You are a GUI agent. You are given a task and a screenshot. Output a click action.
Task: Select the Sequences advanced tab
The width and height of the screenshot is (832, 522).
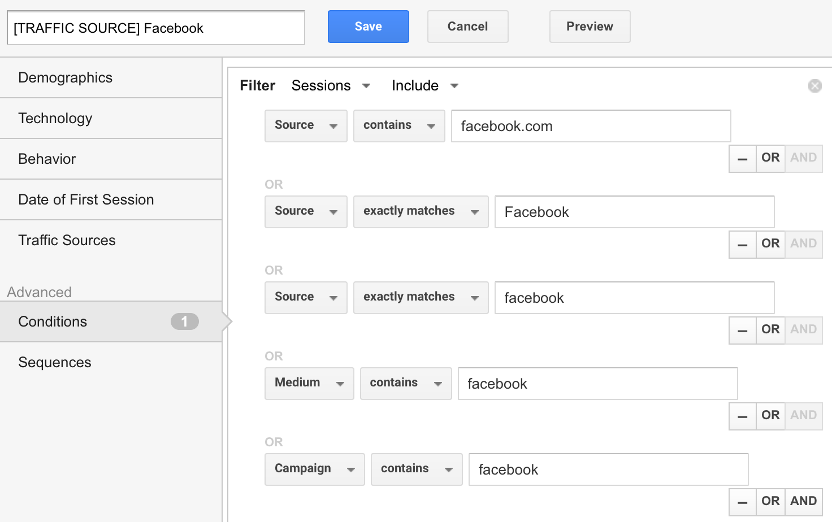111,362
